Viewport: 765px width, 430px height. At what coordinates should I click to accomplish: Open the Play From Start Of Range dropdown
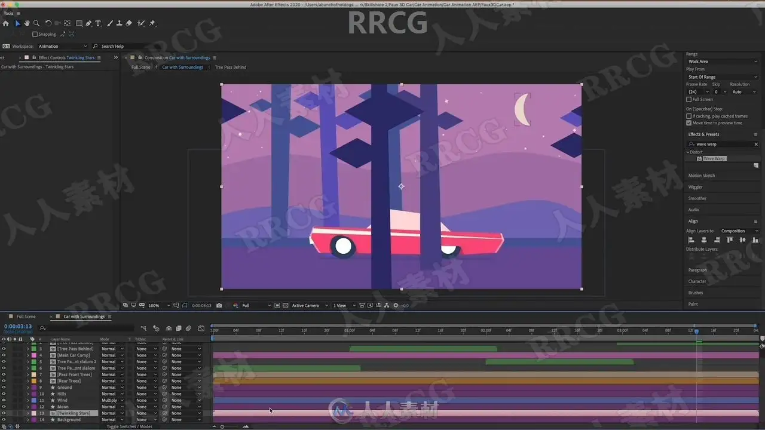tap(723, 77)
